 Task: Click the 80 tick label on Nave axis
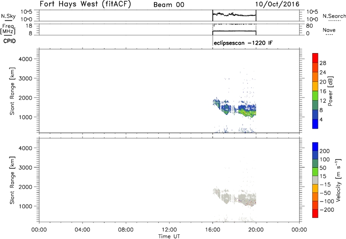309,26
